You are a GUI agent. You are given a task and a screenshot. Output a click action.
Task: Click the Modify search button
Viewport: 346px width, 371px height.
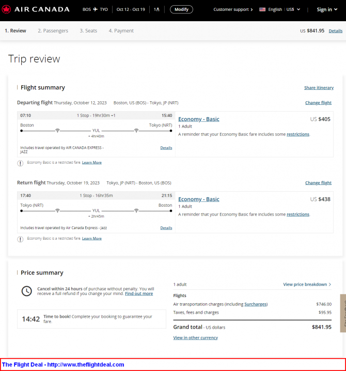181,9
